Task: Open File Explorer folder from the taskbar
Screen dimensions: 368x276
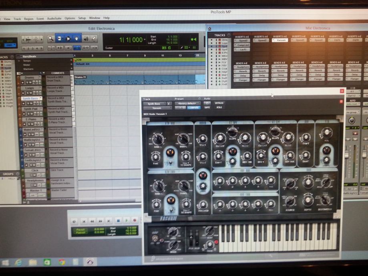Action: point(32,262)
